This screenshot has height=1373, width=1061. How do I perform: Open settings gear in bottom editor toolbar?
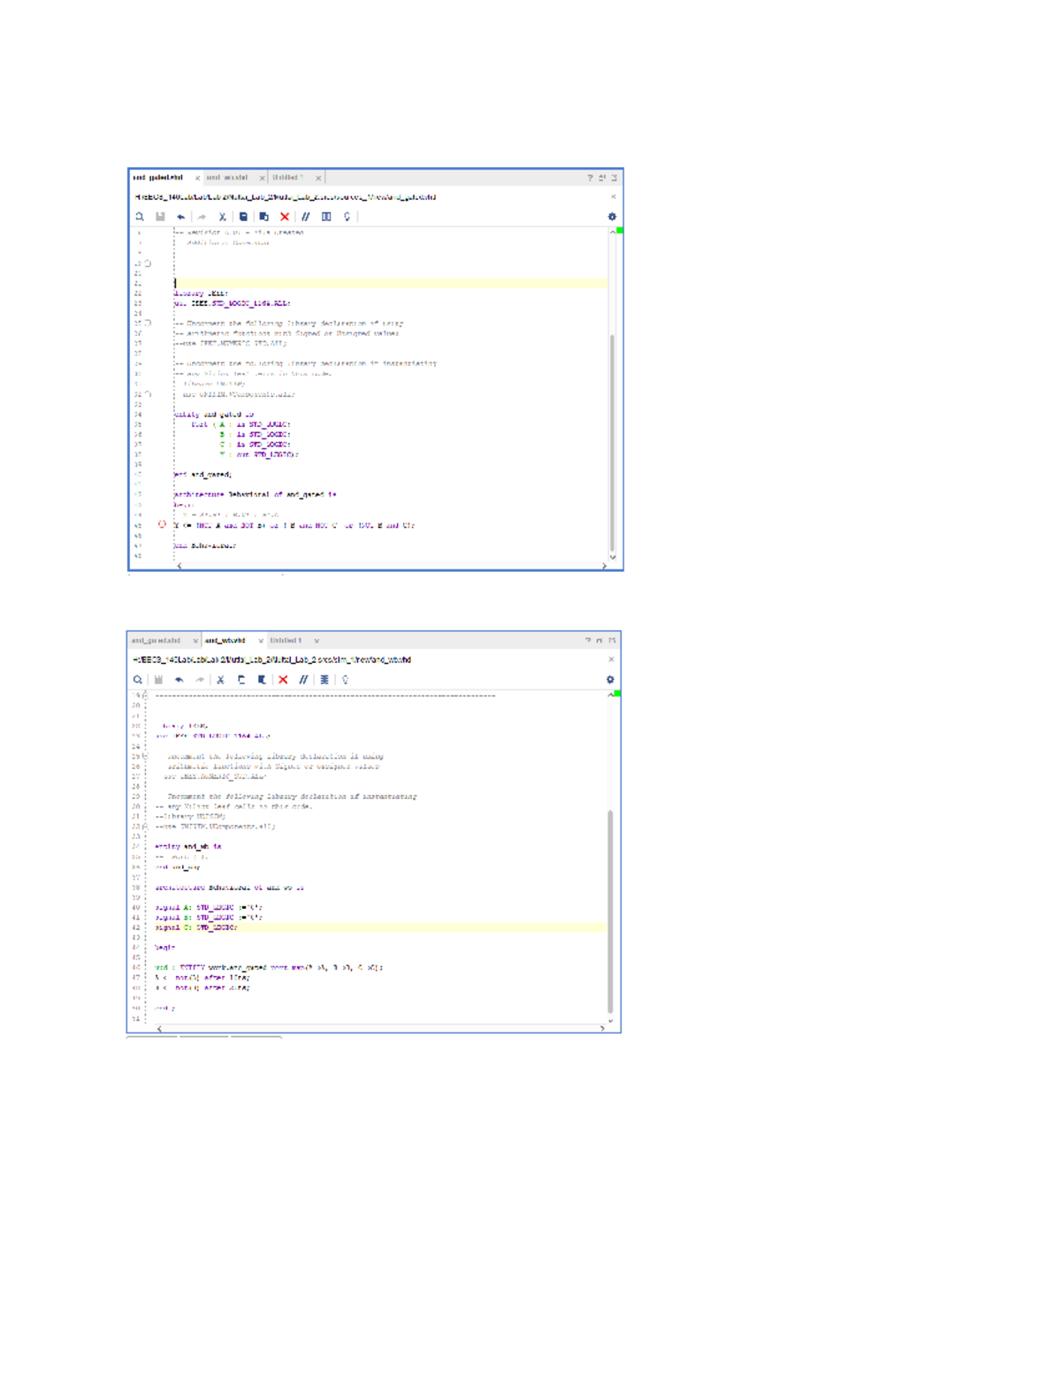(x=610, y=680)
